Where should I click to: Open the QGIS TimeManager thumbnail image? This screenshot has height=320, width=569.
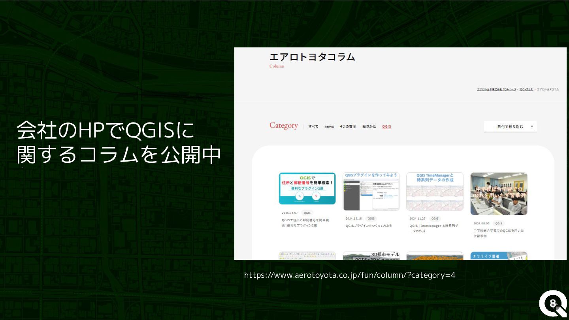[435, 191]
